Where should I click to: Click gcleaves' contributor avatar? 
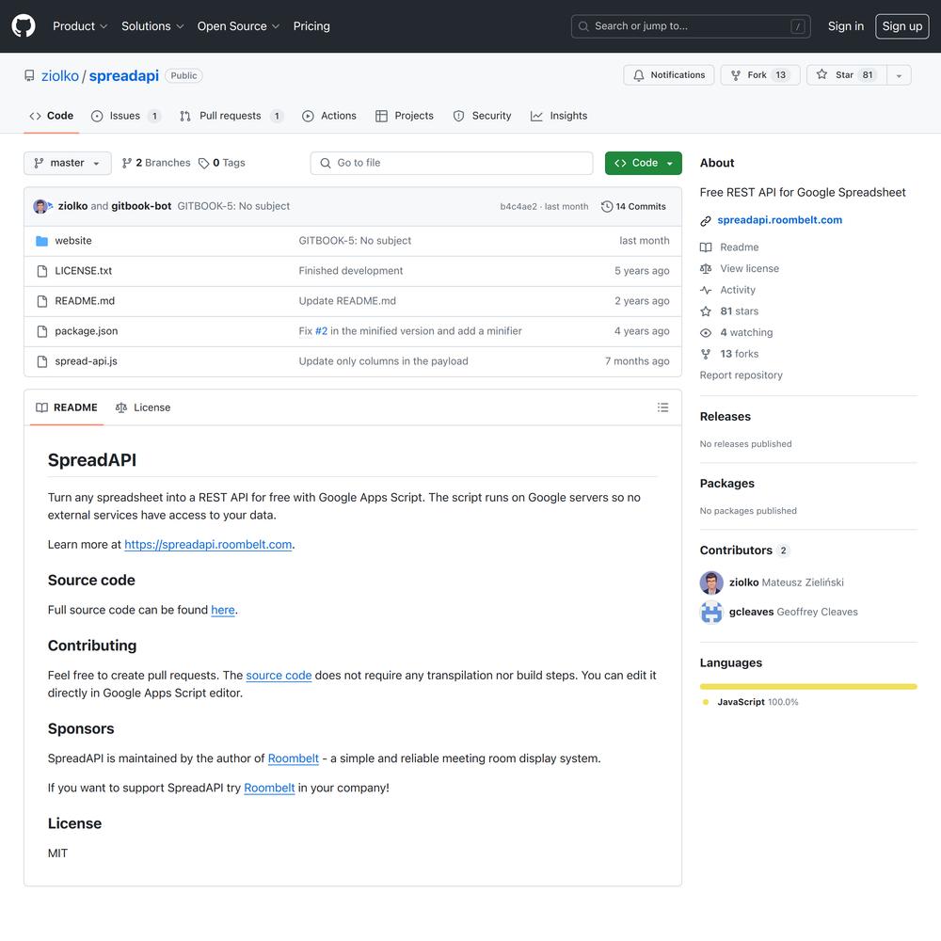click(711, 613)
